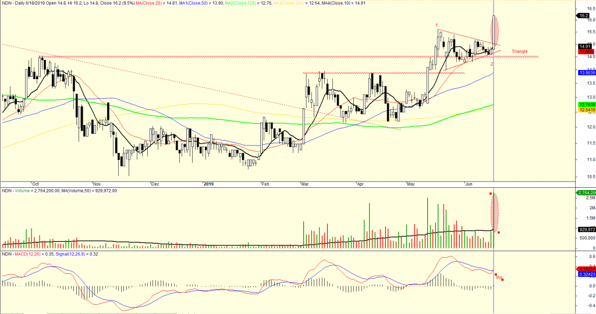Click the 2019 marker on the date axis
The width and height of the screenshot is (596, 314).
[x=208, y=184]
